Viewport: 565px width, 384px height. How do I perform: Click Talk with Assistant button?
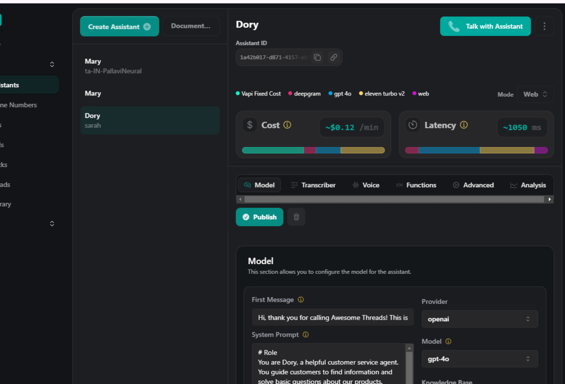pyautogui.click(x=485, y=26)
